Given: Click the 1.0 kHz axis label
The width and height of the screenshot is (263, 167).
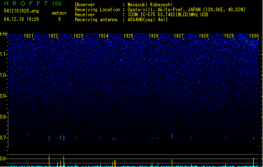Looking at the screenshot, I should (x=3, y=75).
